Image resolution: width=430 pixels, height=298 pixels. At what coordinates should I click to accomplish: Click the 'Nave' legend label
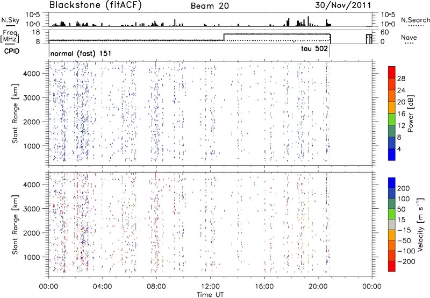[408, 38]
